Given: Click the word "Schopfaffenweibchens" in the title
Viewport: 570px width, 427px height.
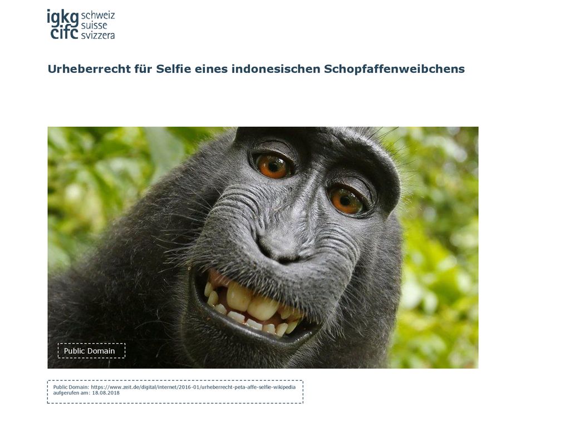Looking at the screenshot, I should coord(394,68).
